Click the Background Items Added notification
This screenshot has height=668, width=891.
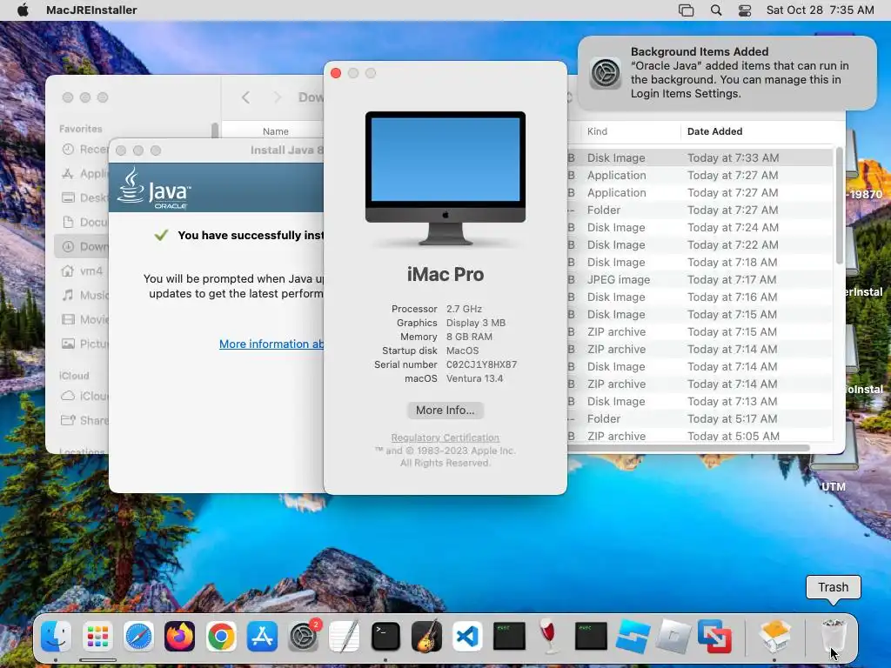727,73
